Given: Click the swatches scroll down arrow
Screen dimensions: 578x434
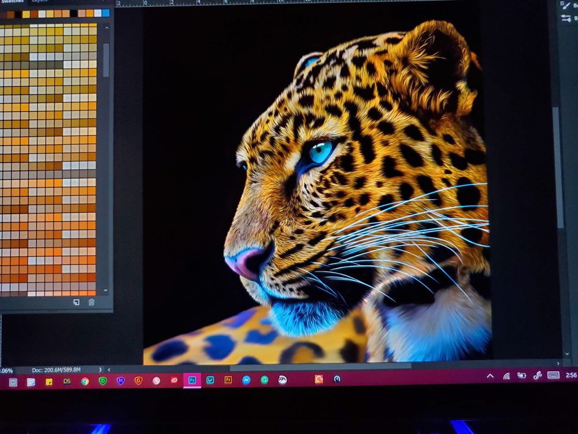Looking at the screenshot, I should (x=105, y=289).
